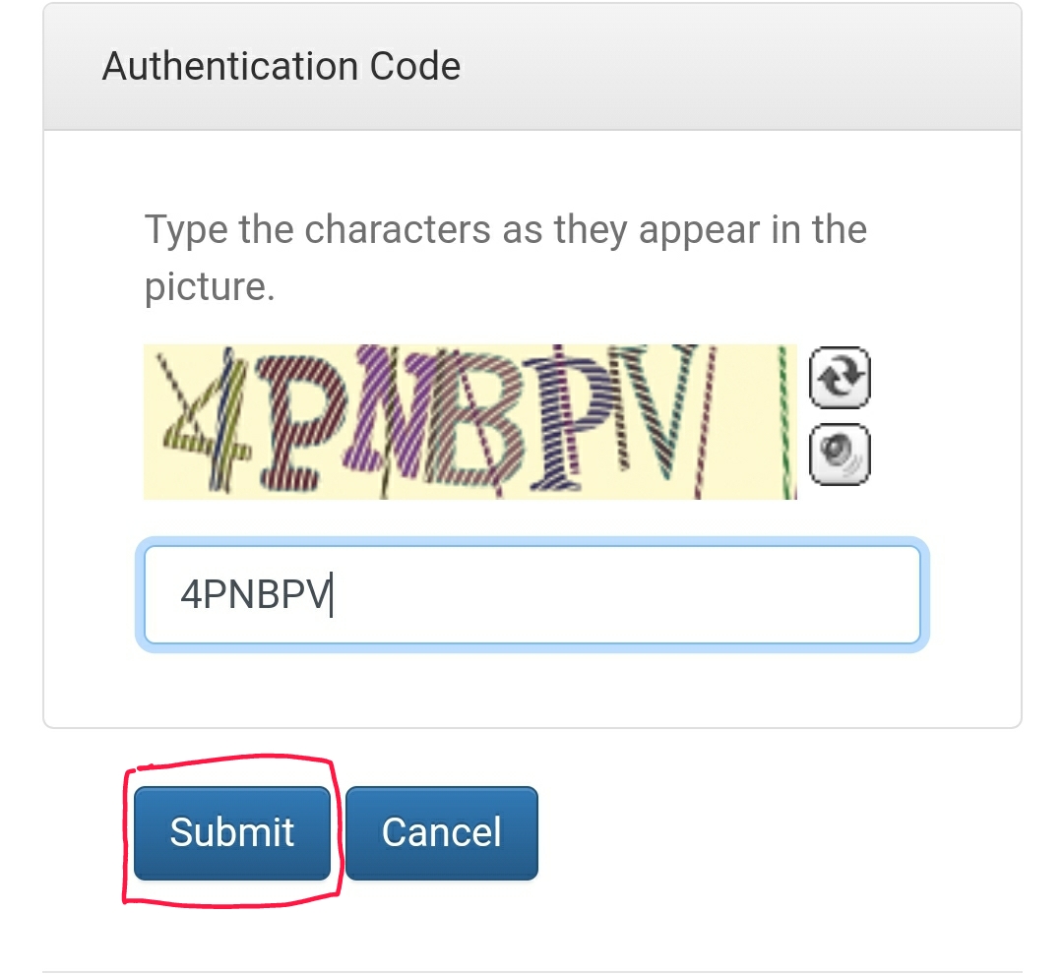Screen dimensions: 1063x974
Task: Play the audio captcha speaker icon
Action: [x=840, y=455]
